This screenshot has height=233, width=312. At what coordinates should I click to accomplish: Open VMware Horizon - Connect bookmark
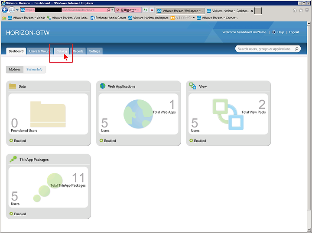(x=218, y=18)
